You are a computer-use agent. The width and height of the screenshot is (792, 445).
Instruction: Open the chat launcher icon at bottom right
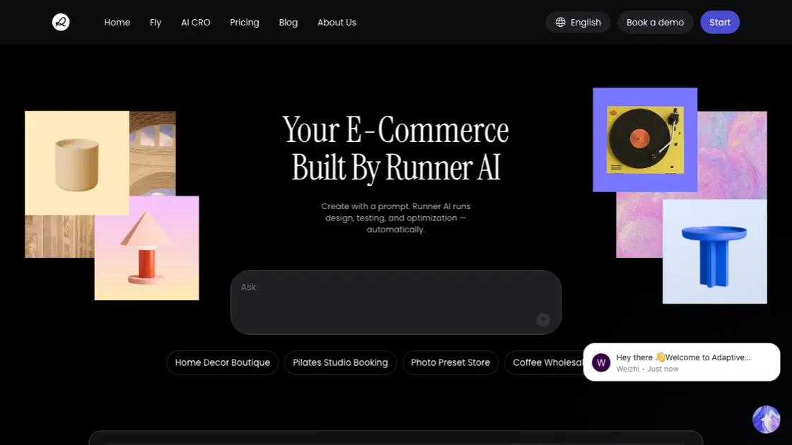click(x=767, y=420)
